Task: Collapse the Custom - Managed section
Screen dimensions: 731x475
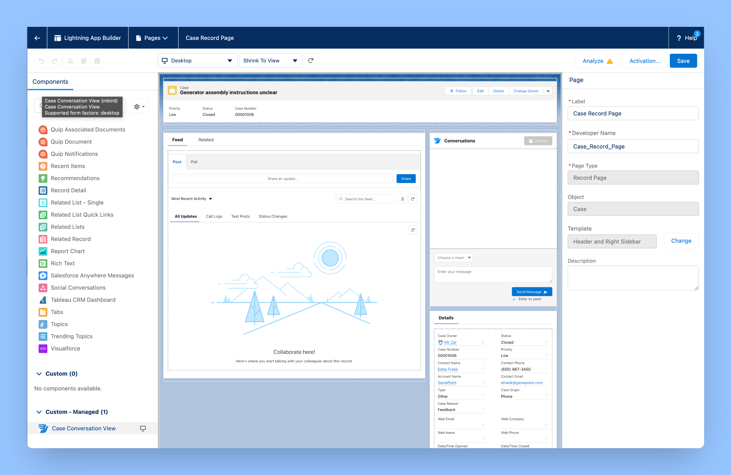Action: (x=39, y=412)
